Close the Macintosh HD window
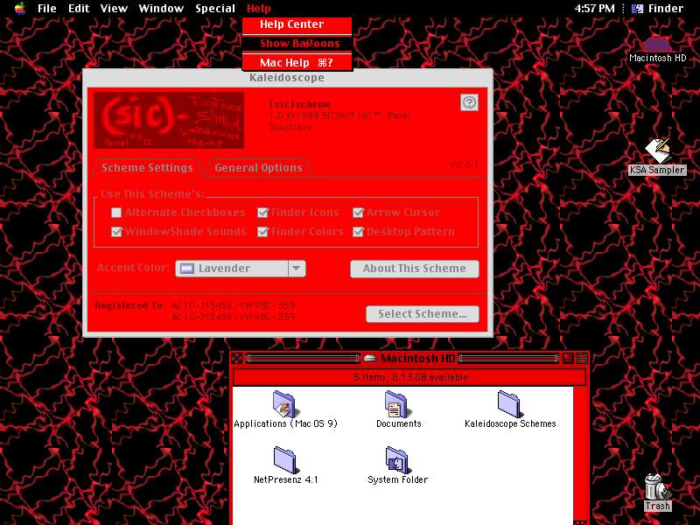Viewport: 700px width, 525px height. [236, 359]
